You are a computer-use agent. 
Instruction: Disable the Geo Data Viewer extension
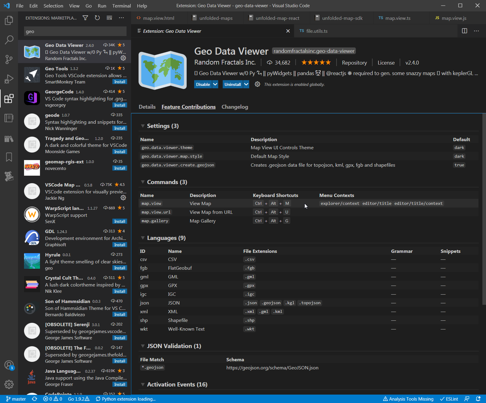tap(203, 84)
